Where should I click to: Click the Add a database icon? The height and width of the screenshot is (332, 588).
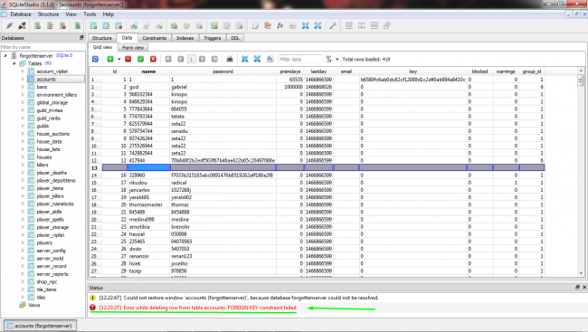pyautogui.click(x=37, y=25)
